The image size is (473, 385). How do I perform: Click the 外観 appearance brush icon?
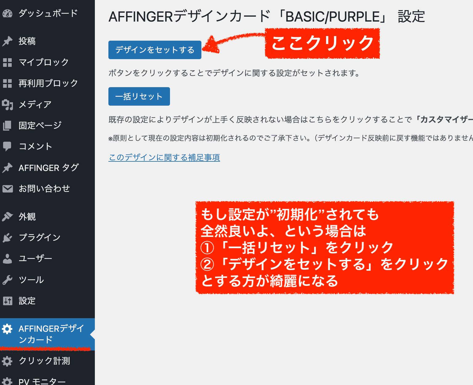(x=7, y=217)
